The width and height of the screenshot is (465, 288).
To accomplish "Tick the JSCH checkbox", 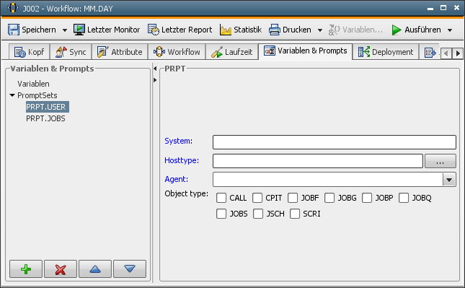I will click(258, 214).
